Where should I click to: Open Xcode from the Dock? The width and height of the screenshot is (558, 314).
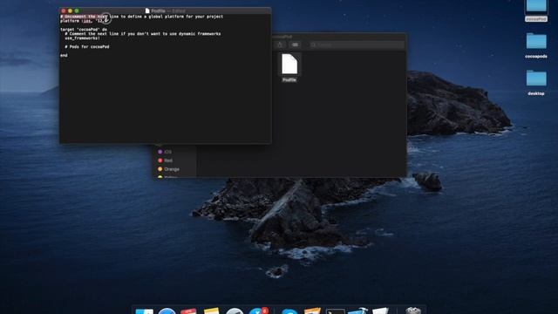tap(357, 311)
